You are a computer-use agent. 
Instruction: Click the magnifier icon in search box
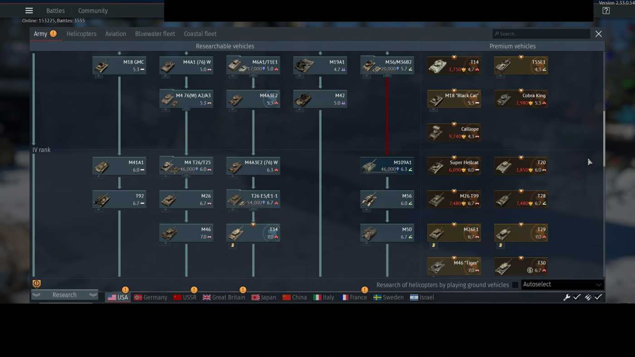coord(497,34)
